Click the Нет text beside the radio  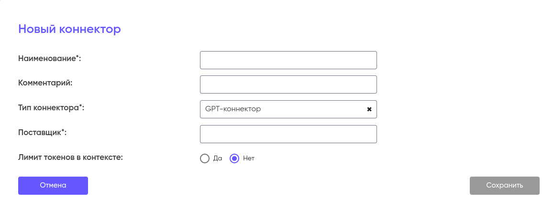pos(249,158)
